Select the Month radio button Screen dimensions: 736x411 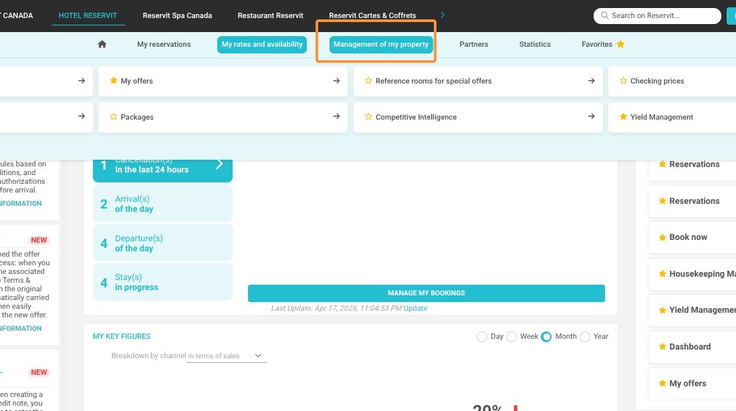click(x=546, y=337)
